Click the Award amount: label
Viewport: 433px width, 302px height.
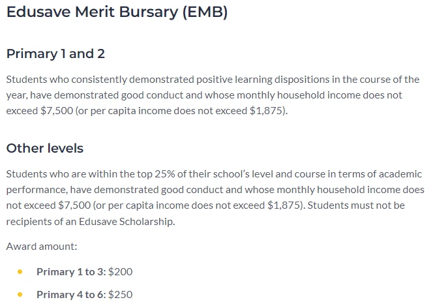tap(42, 246)
